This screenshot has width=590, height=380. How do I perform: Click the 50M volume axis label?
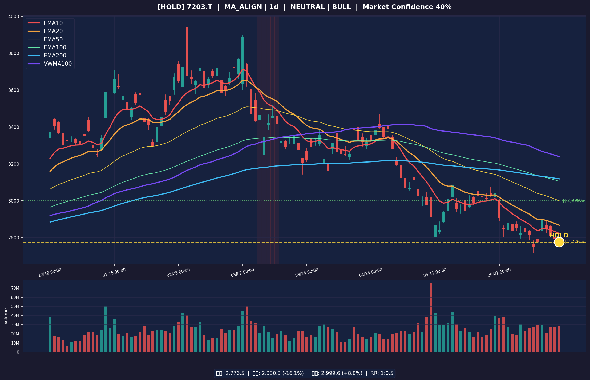pos(15,306)
